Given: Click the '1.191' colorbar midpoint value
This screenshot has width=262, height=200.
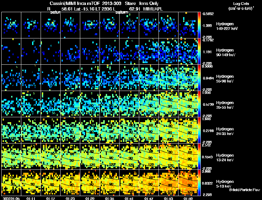Looking at the screenshot, I should [207, 52].
